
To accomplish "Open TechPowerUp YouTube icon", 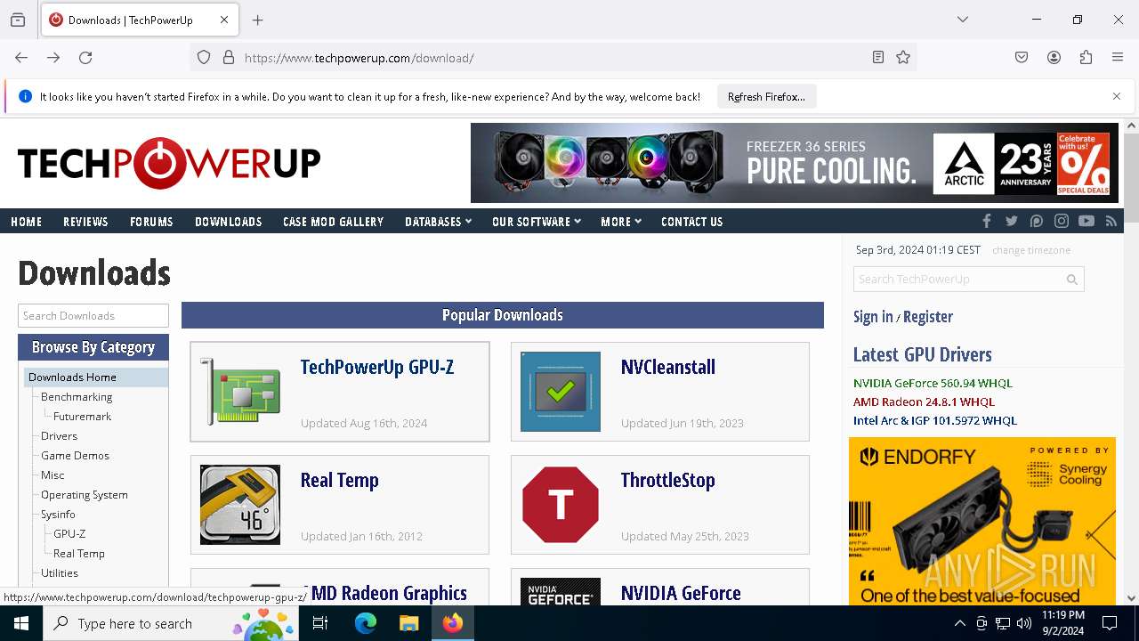I will coord(1086,221).
